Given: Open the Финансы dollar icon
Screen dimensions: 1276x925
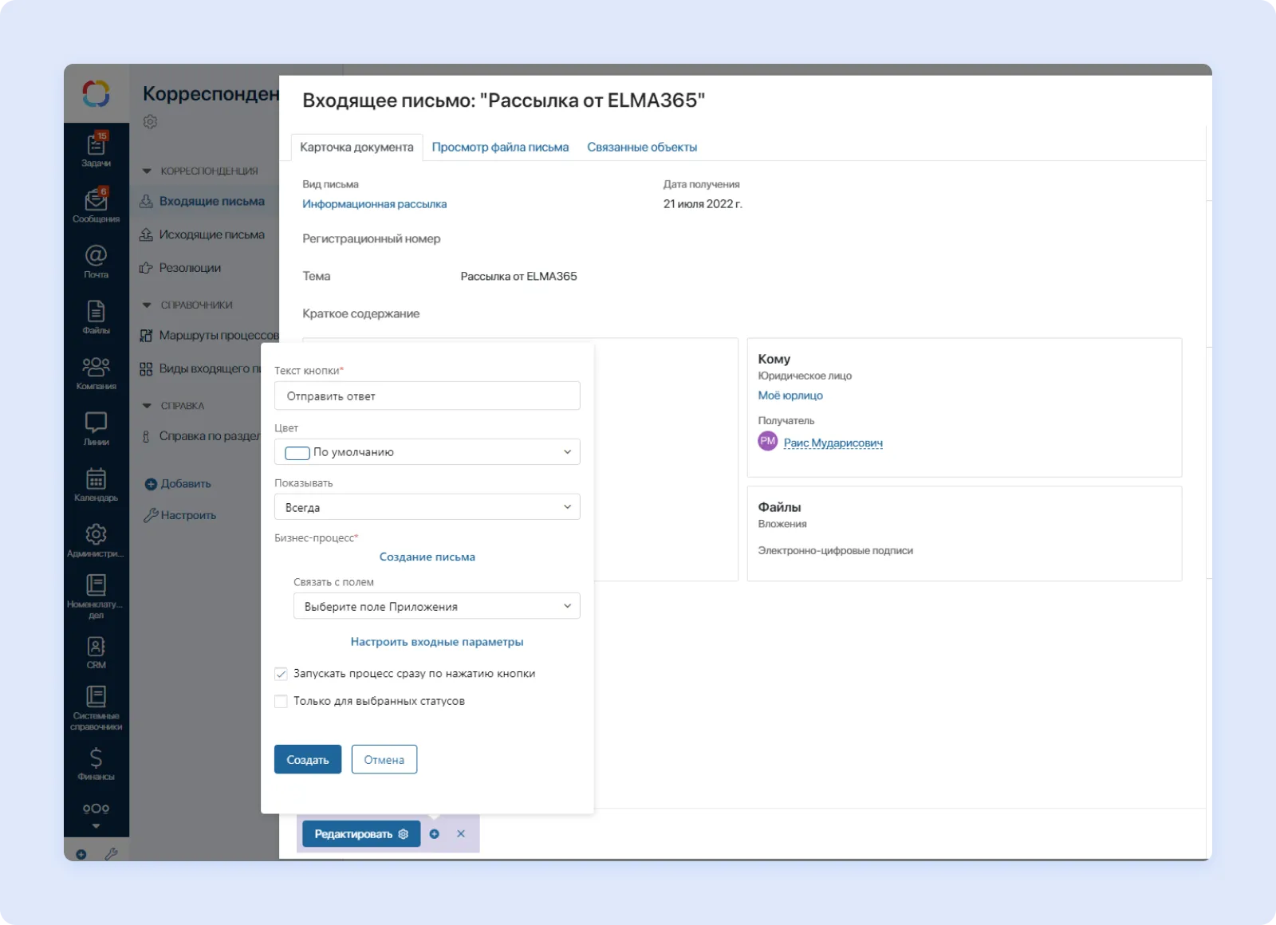Looking at the screenshot, I should coord(96,762).
